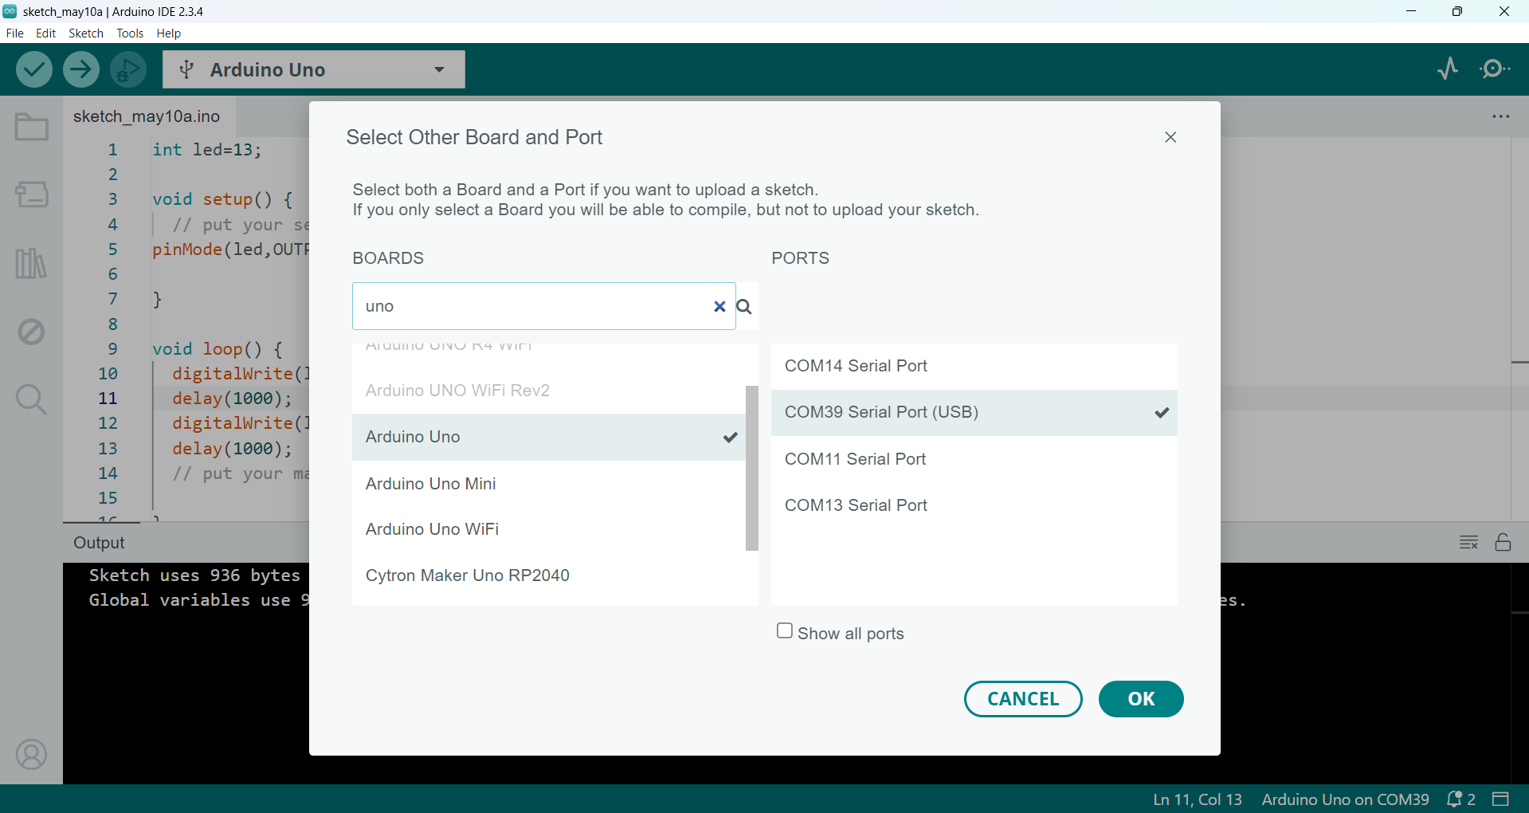Image resolution: width=1529 pixels, height=813 pixels.
Task: Click the Verify checkmark button
Action: (34, 69)
